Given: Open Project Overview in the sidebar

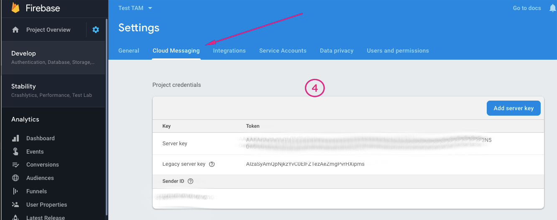Looking at the screenshot, I should pyautogui.click(x=49, y=30).
